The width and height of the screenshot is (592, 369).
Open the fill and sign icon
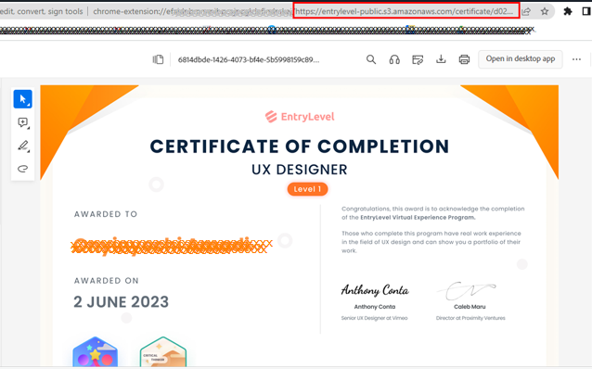(x=418, y=59)
